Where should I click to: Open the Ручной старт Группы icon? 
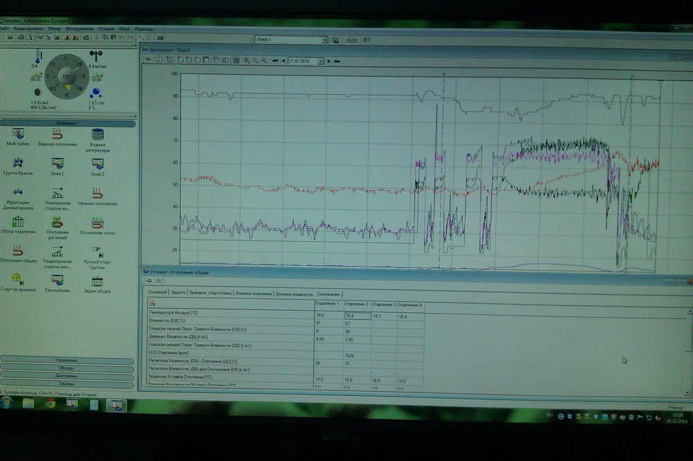click(x=97, y=257)
